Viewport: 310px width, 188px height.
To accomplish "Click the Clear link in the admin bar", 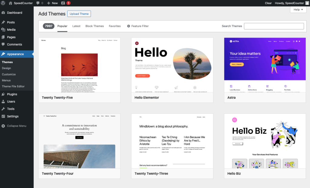I will pyautogui.click(x=268, y=3).
